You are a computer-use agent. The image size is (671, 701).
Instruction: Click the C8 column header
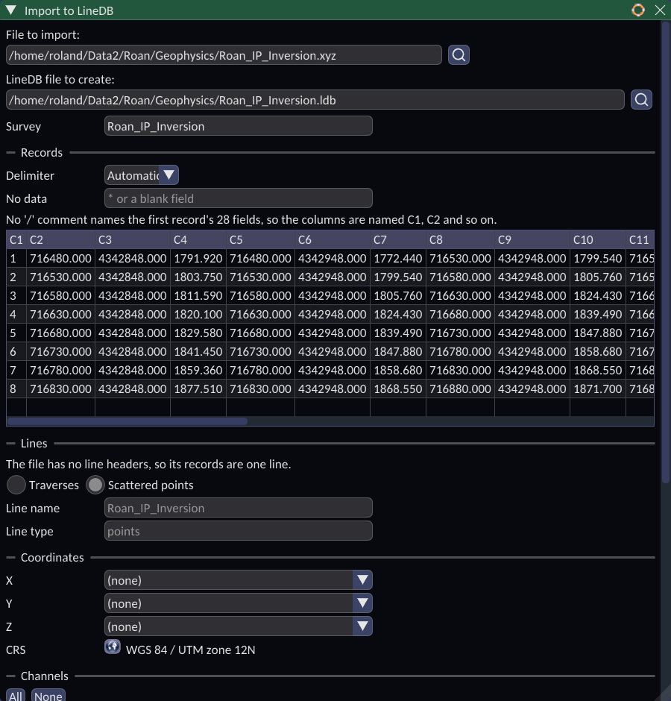click(461, 239)
